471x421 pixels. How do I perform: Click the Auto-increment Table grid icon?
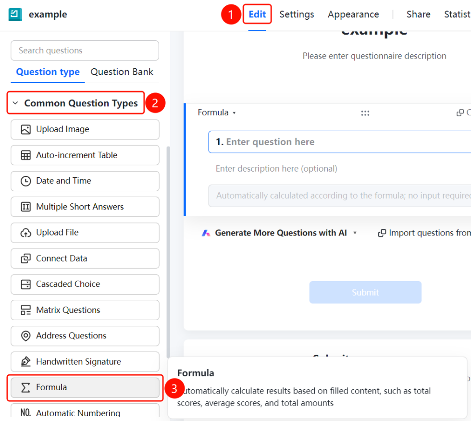click(26, 155)
